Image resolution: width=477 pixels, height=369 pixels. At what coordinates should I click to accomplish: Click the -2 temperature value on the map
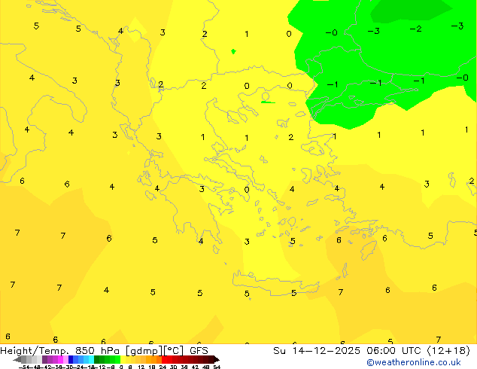[415, 29]
